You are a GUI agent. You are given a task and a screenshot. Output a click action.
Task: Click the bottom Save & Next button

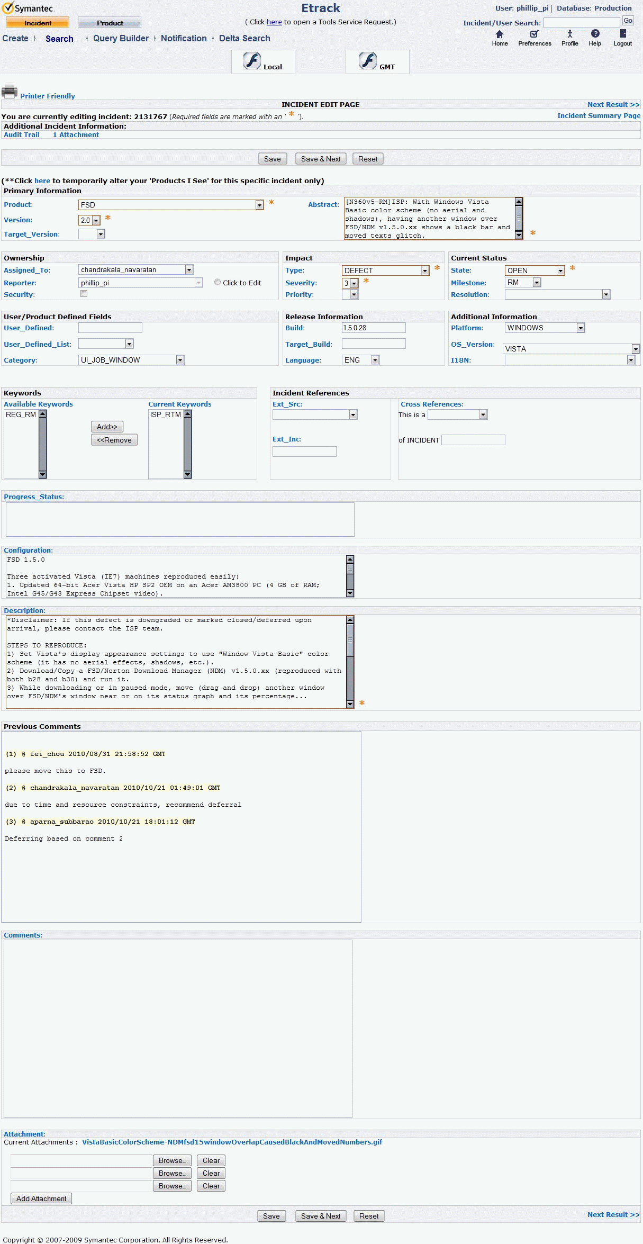click(321, 1216)
